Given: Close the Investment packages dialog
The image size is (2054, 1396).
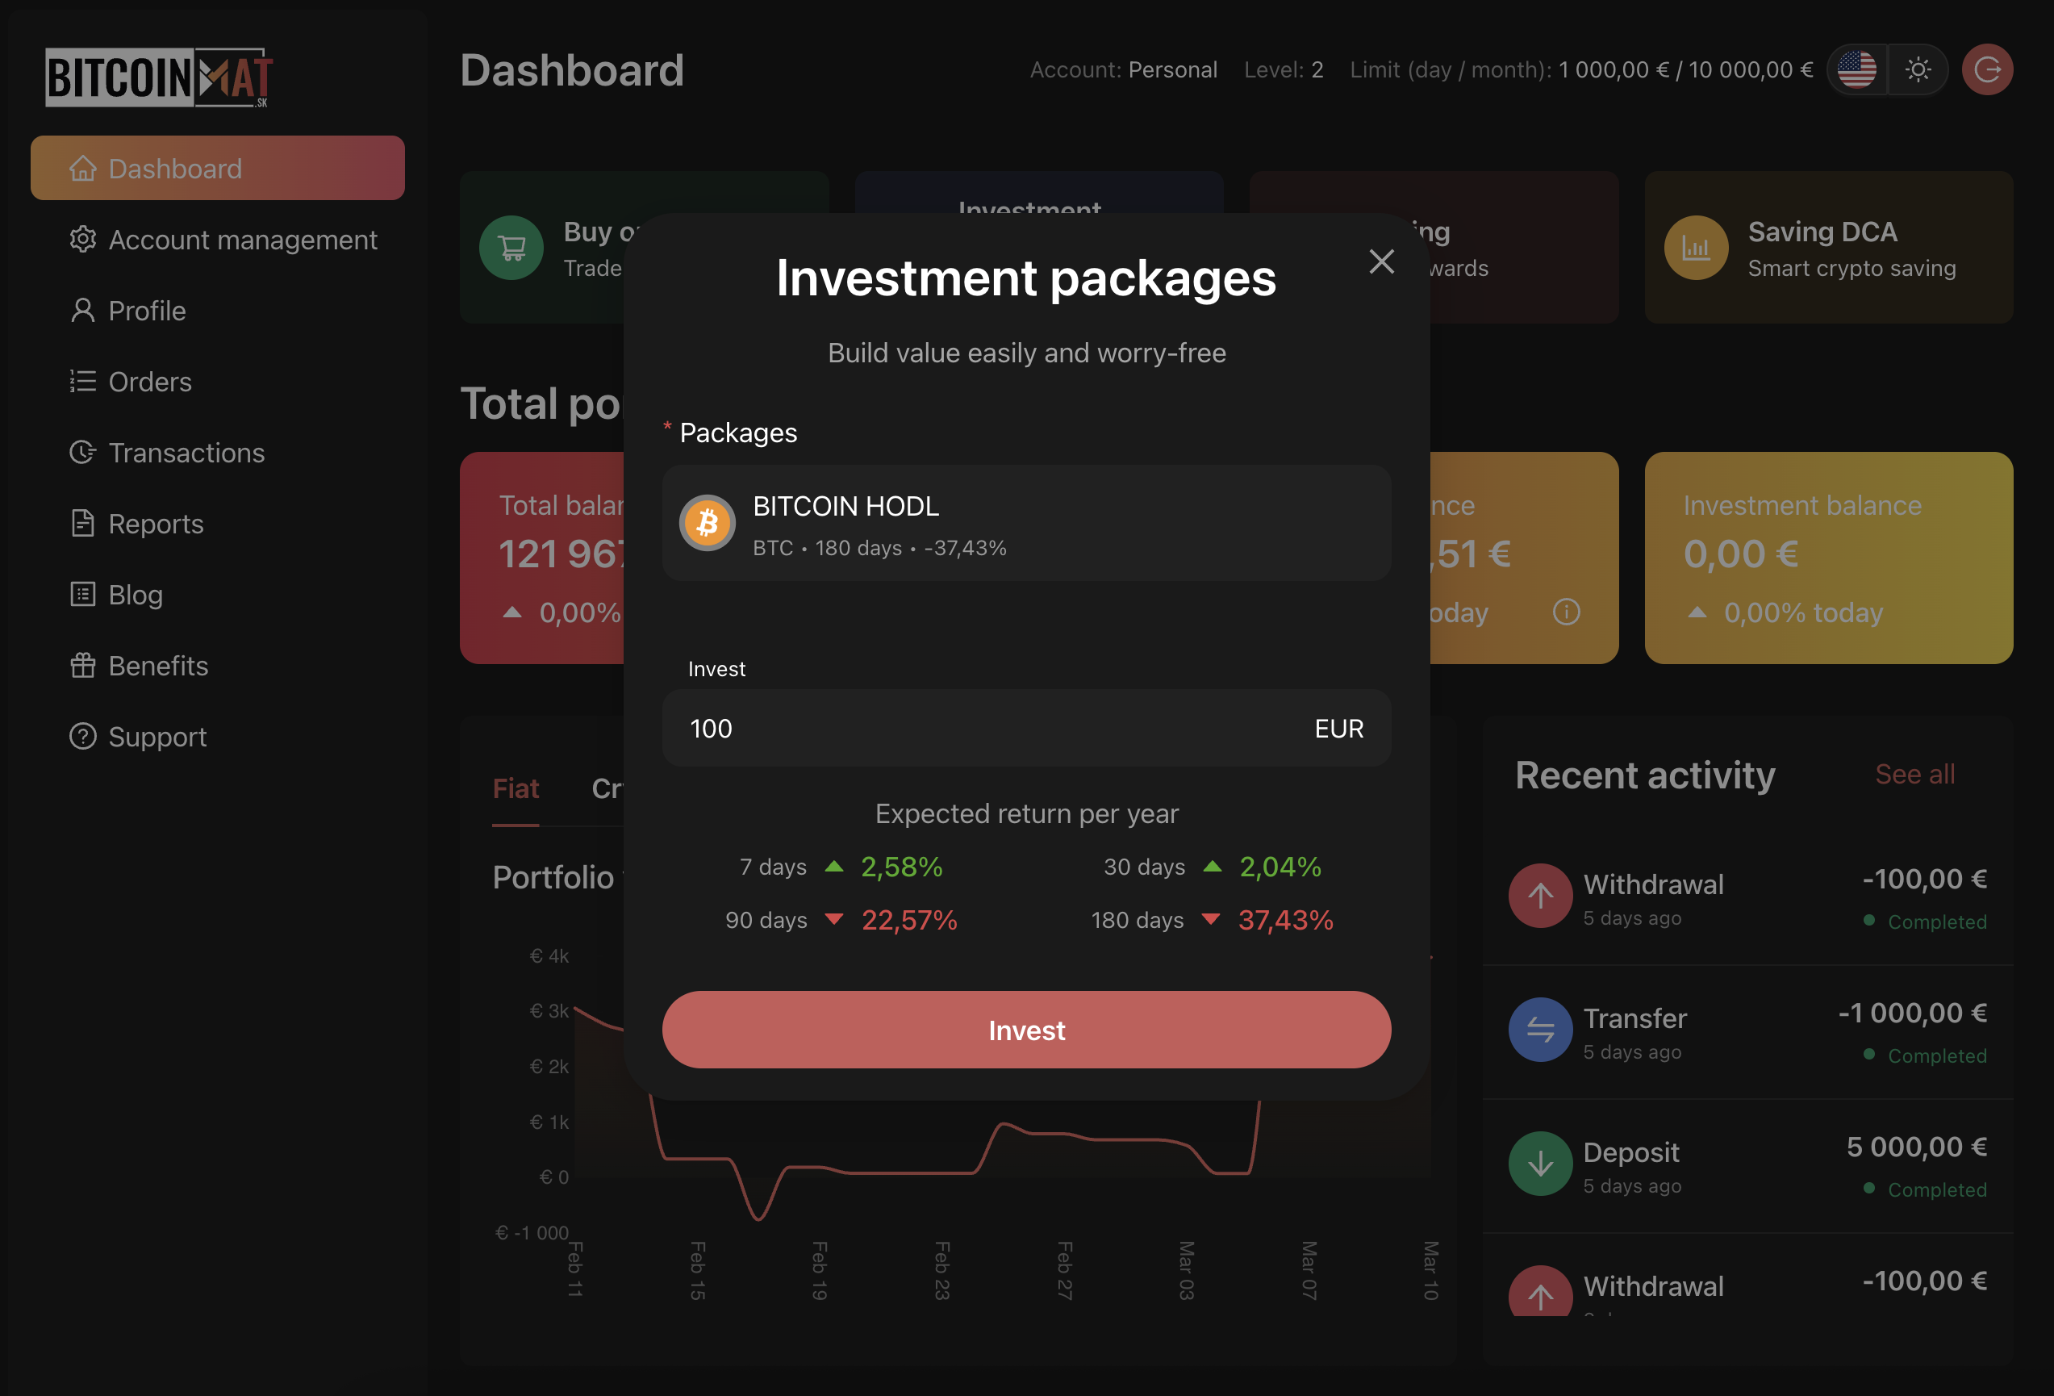Looking at the screenshot, I should 1380,261.
